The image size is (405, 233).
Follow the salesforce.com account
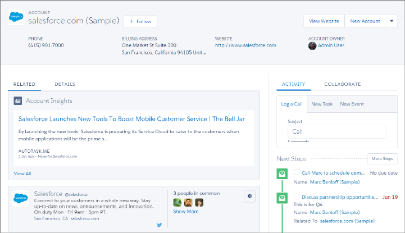[140, 21]
